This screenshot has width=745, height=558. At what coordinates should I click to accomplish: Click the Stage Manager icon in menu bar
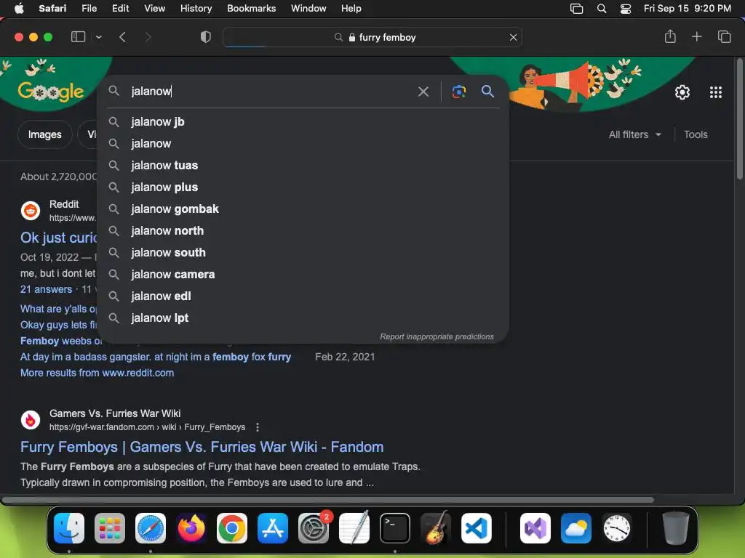pos(576,9)
